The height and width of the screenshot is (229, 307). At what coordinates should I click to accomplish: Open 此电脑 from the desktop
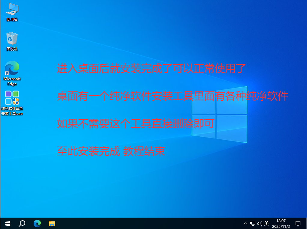[11, 9]
